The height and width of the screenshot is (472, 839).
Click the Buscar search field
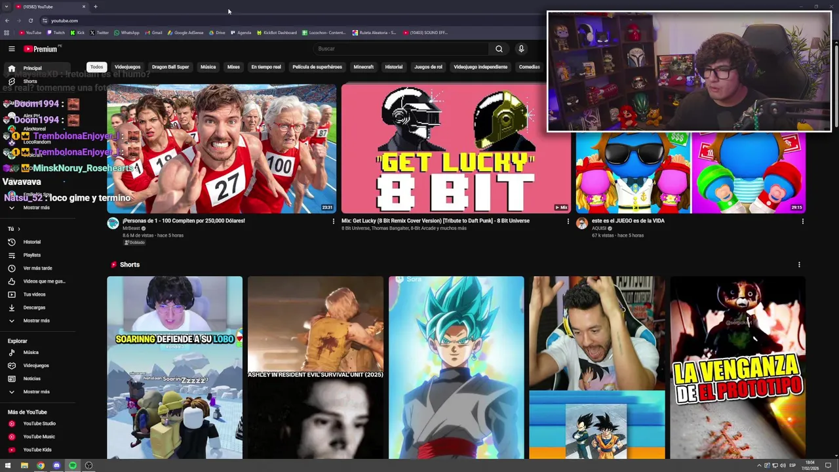tap(400, 49)
